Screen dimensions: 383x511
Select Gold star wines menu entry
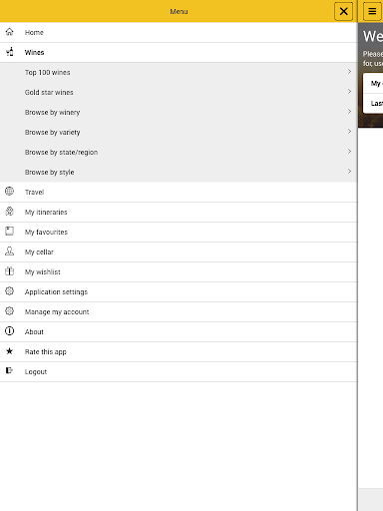pos(179,92)
